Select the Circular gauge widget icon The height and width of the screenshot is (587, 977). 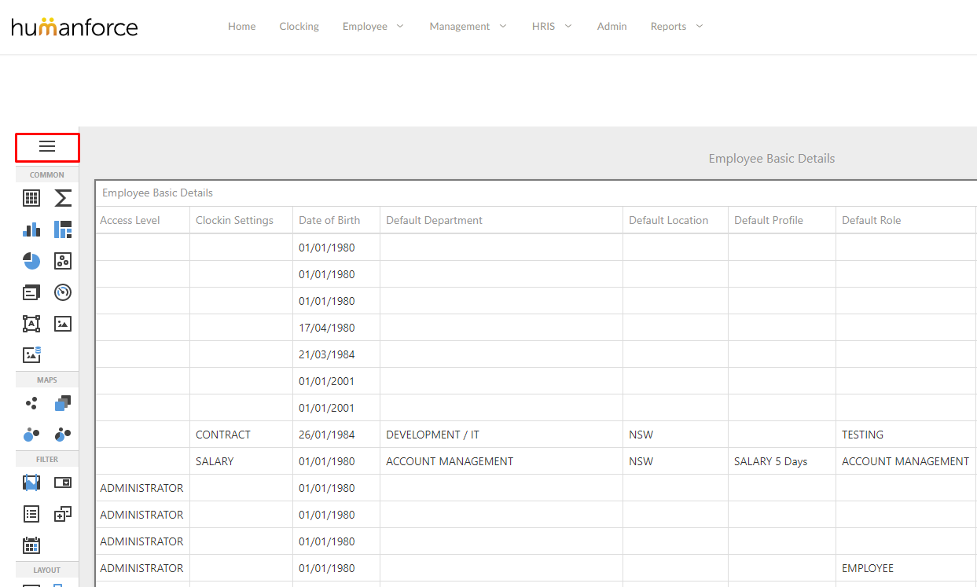click(x=62, y=292)
